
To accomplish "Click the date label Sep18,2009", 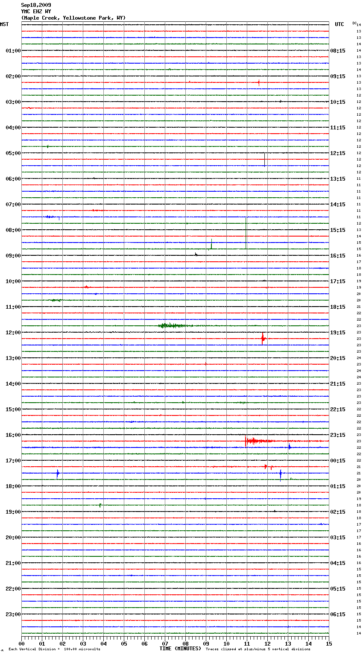I will click(x=36, y=5).
